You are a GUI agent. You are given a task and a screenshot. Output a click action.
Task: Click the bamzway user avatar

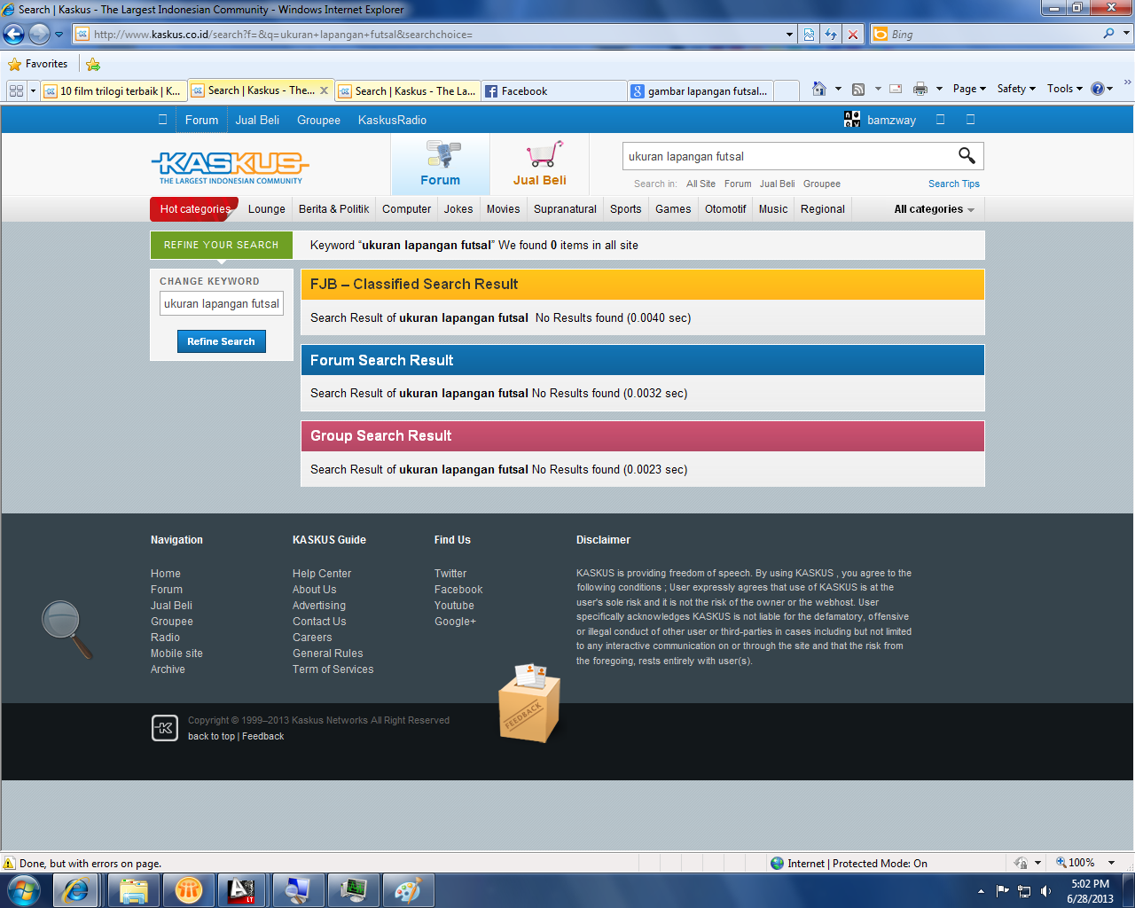click(x=852, y=120)
